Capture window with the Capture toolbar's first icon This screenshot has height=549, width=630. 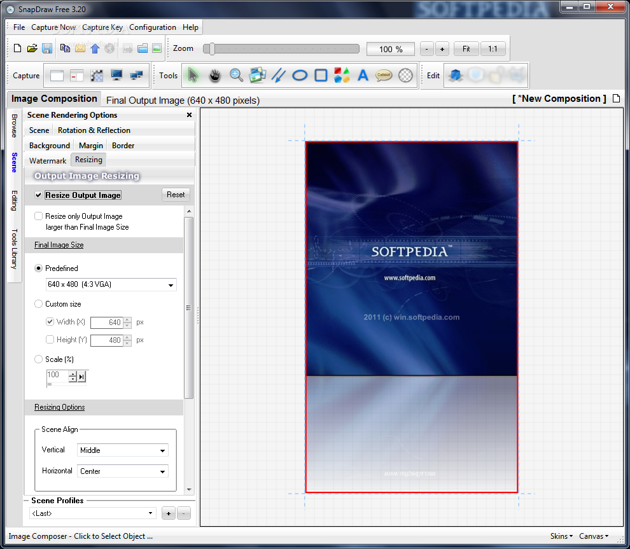click(x=57, y=76)
